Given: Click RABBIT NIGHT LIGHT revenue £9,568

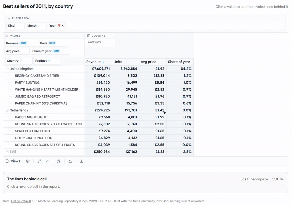Looking at the screenshot, I should (x=98, y=117).
